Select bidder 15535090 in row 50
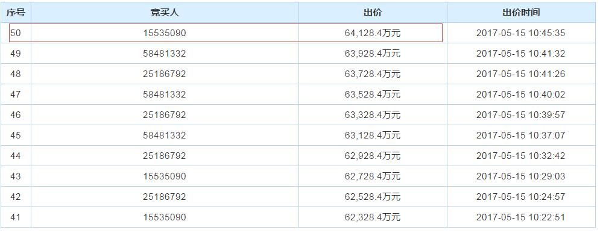Screen dimensions: 603x233 pos(165,33)
